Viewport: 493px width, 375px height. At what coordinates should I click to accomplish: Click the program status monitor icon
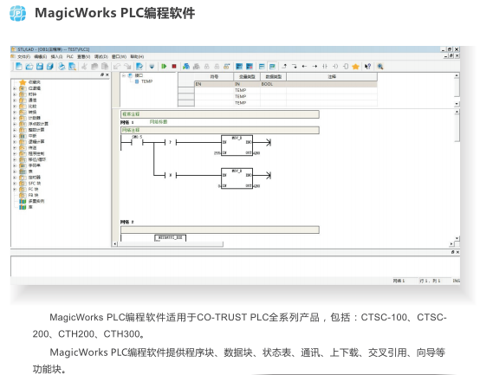tap(186, 67)
